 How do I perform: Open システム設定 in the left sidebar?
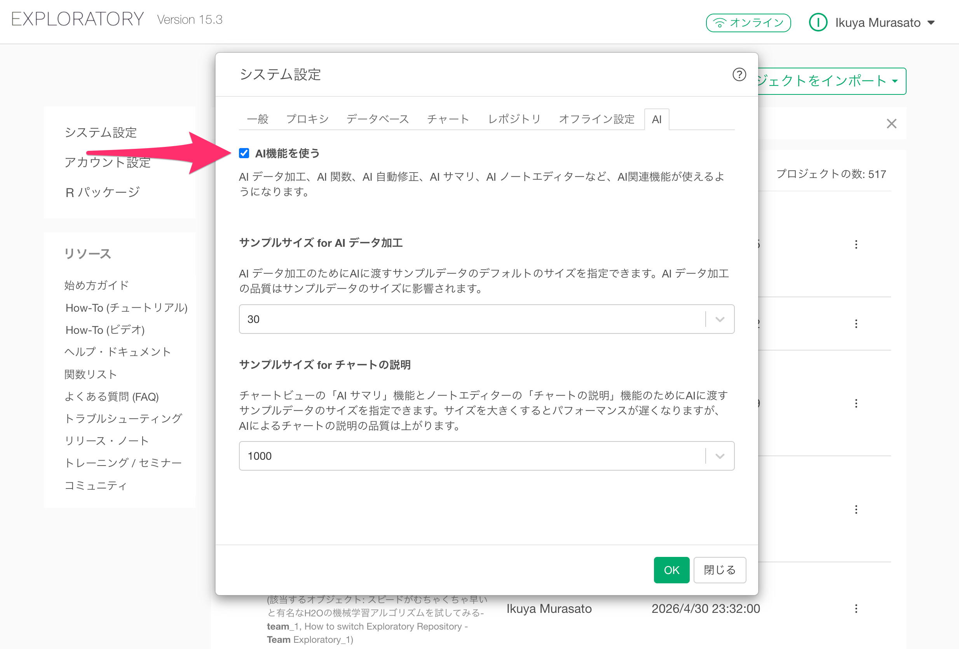pyautogui.click(x=101, y=133)
